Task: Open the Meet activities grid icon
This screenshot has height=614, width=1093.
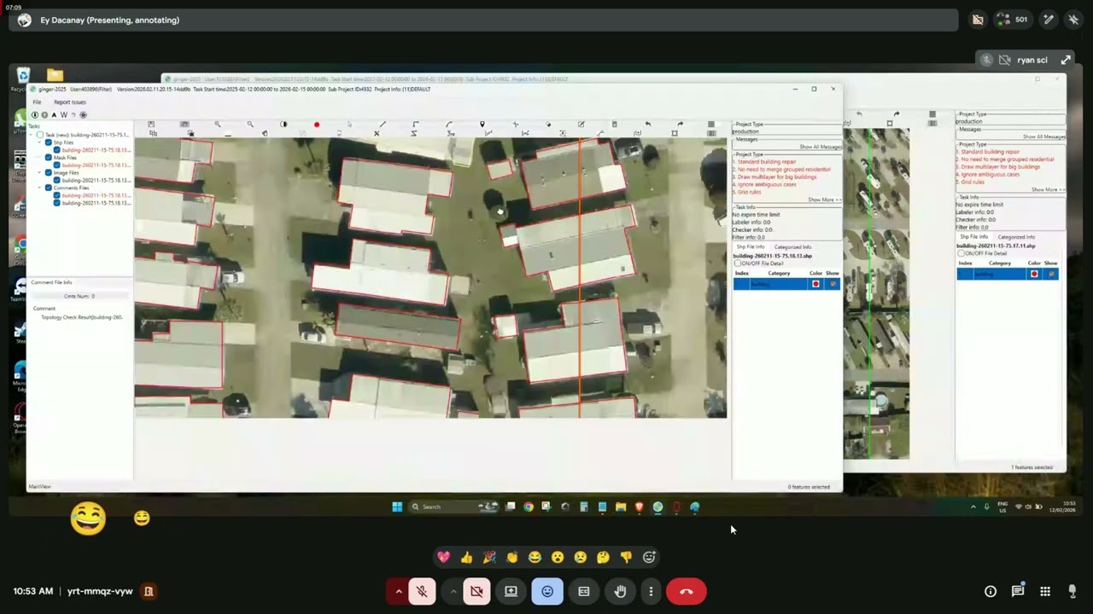Action: tap(1045, 591)
